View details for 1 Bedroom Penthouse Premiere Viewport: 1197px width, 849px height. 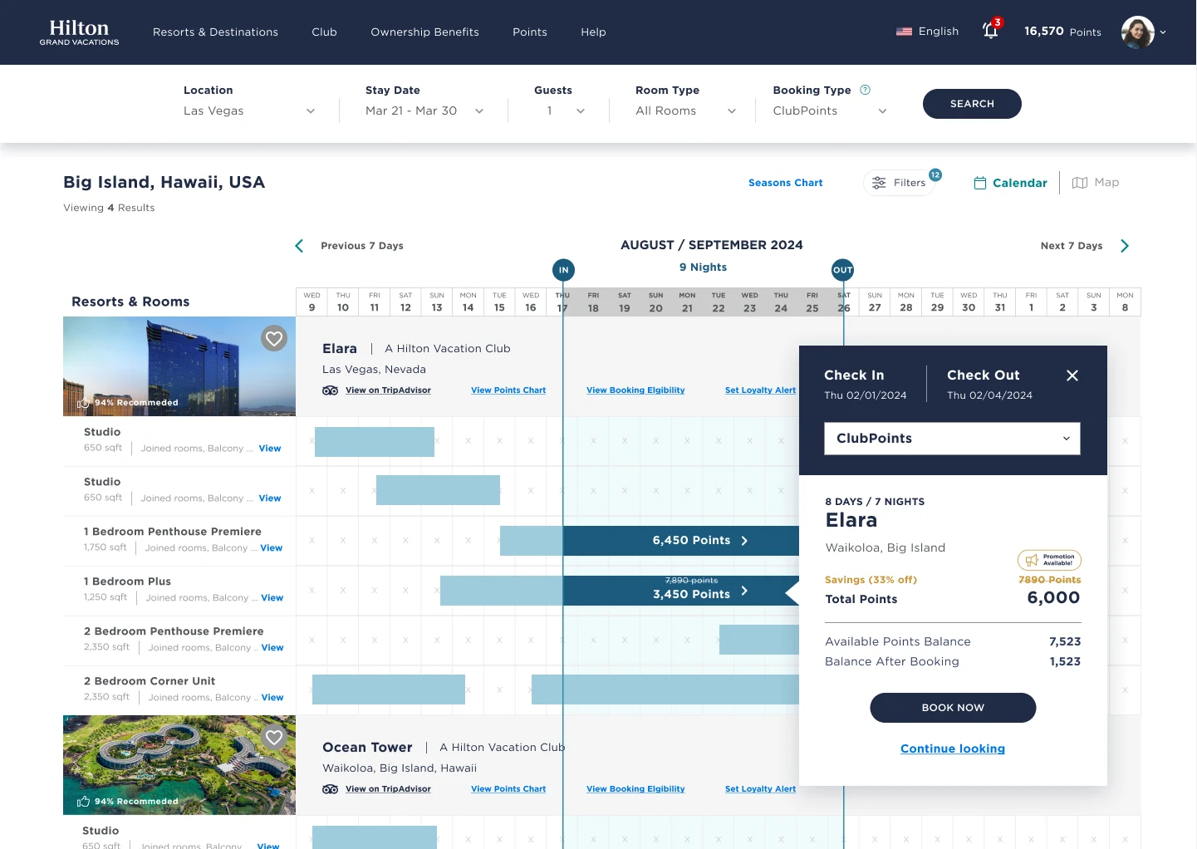272,548
